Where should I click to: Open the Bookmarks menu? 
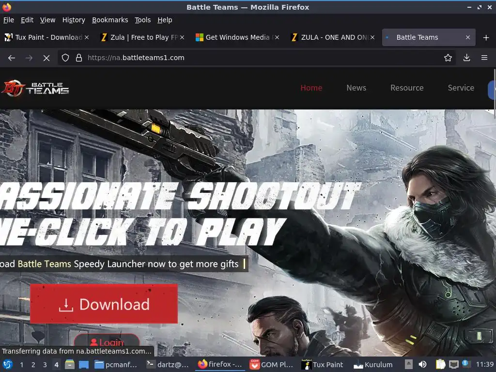[110, 20]
